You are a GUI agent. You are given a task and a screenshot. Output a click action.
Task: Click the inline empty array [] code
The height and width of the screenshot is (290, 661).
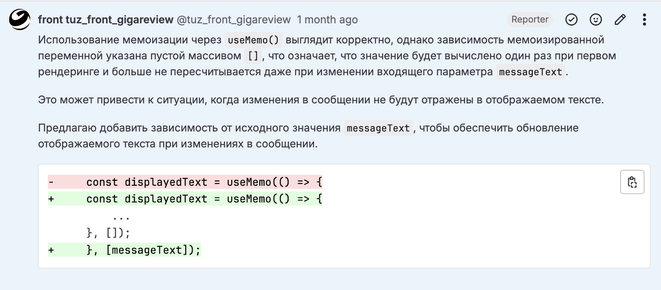coord(253,56)
